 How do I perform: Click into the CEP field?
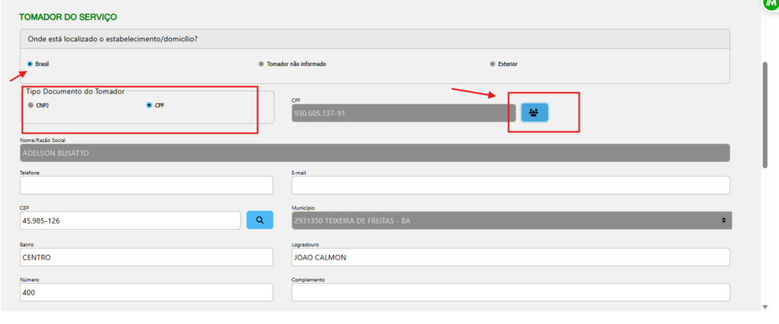130,221
